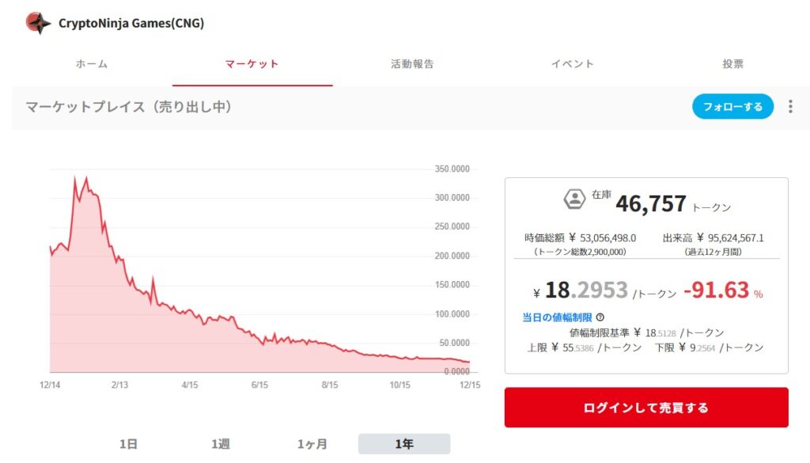The width and height of the screenshot is (810, 463).
Task: Click the price chart's highest peak
Action: pyautogui.click(x=85, y=178)
